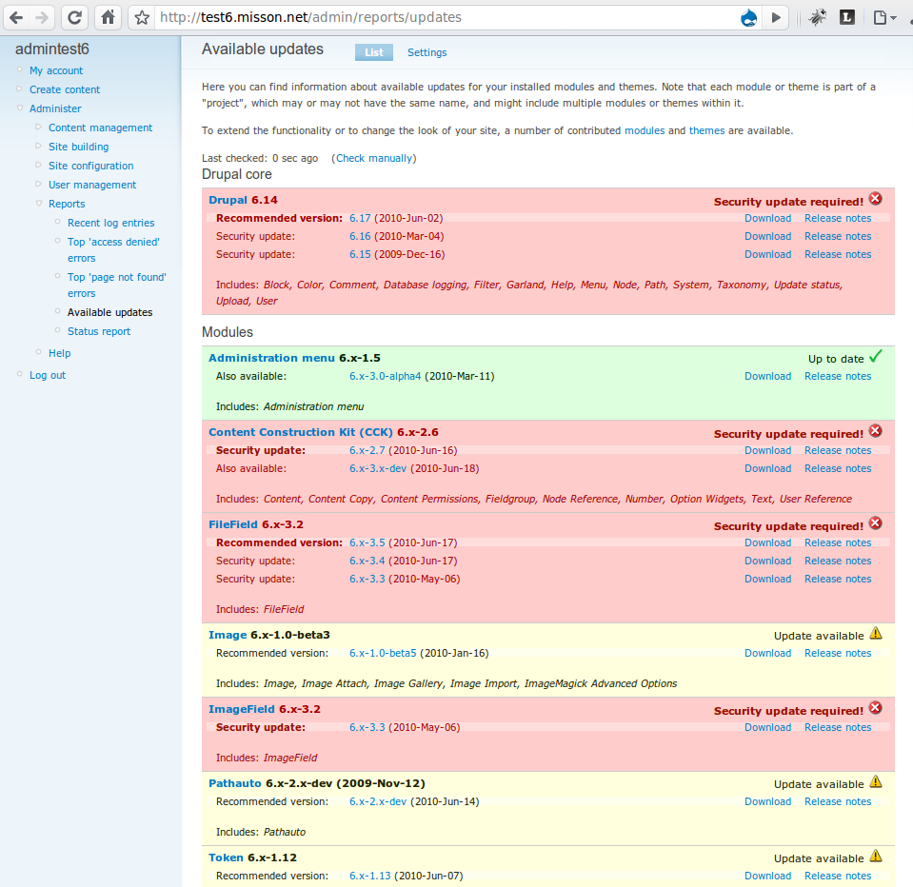Click the Drupal drop icon in address bar
Viewport: 913px width, 887px height.
(748, 18)
